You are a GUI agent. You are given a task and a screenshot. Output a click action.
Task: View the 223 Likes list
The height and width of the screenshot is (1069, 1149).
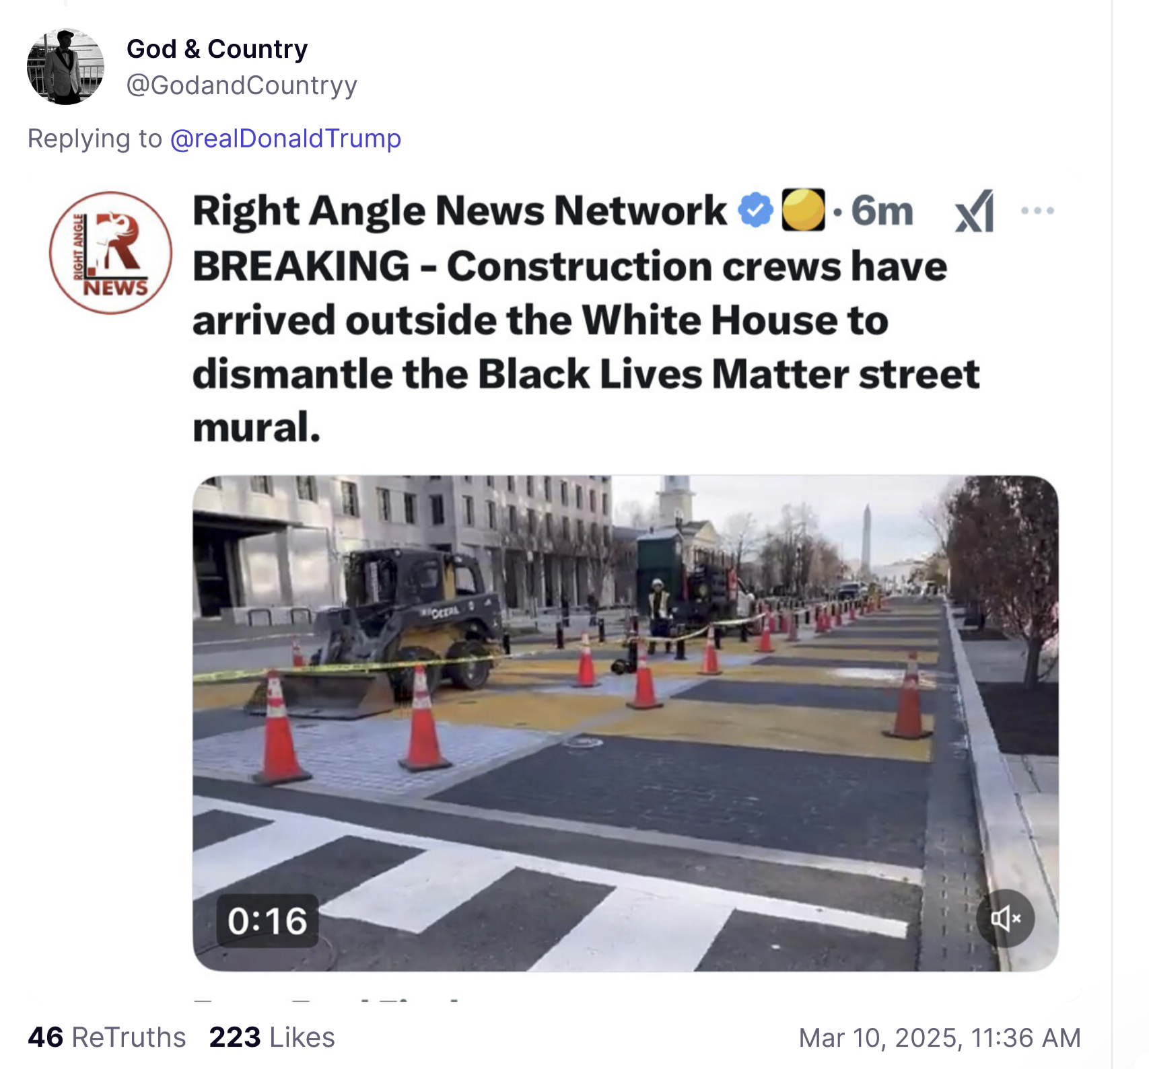tap(272, 1037)
